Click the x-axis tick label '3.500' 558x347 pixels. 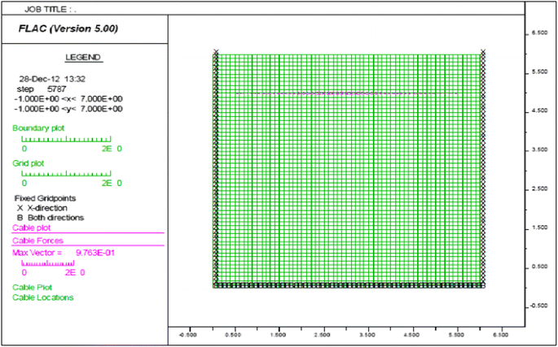(369, 335)
